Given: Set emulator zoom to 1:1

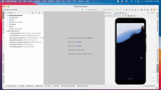Looking at the screenshot, I should [x=153, y=78].
